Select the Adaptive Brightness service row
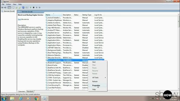180x101 pixels. pos(75,20)
